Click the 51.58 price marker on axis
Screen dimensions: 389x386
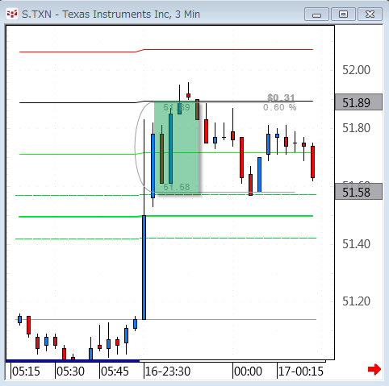pos(358,192)
